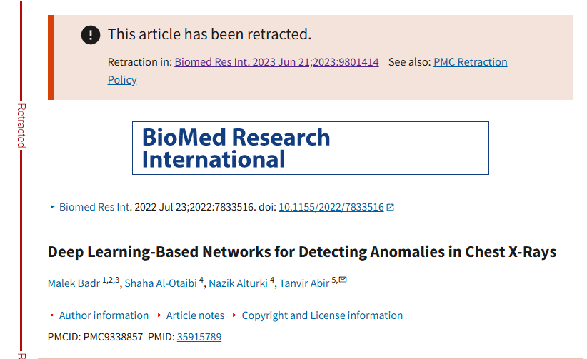The image size is (587, 359).
Task: Click the exclamation alert icon in retraction banner
Action: pyautogui.click(x=91, y=34)
